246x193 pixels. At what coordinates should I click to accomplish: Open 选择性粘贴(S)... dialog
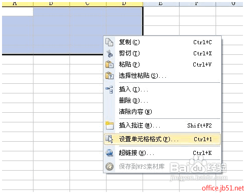click(x=162, y=76)
